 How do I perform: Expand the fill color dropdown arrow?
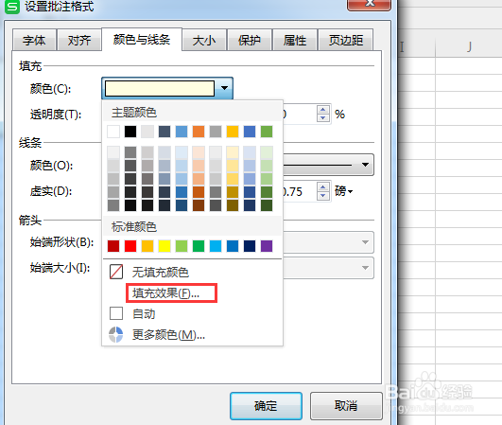pos(224,88)
